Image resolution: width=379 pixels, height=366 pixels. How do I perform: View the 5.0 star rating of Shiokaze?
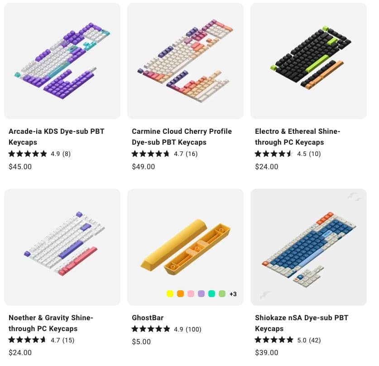[288, 340]
